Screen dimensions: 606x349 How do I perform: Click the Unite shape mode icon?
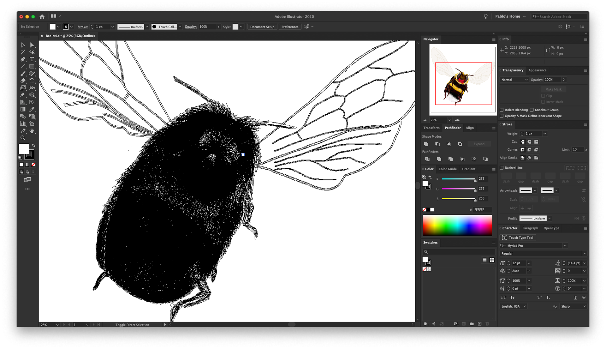426,144
